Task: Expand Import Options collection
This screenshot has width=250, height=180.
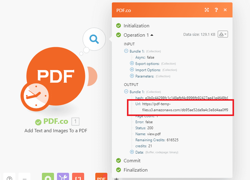Action: pyautogui.click(x=132, y=70)
